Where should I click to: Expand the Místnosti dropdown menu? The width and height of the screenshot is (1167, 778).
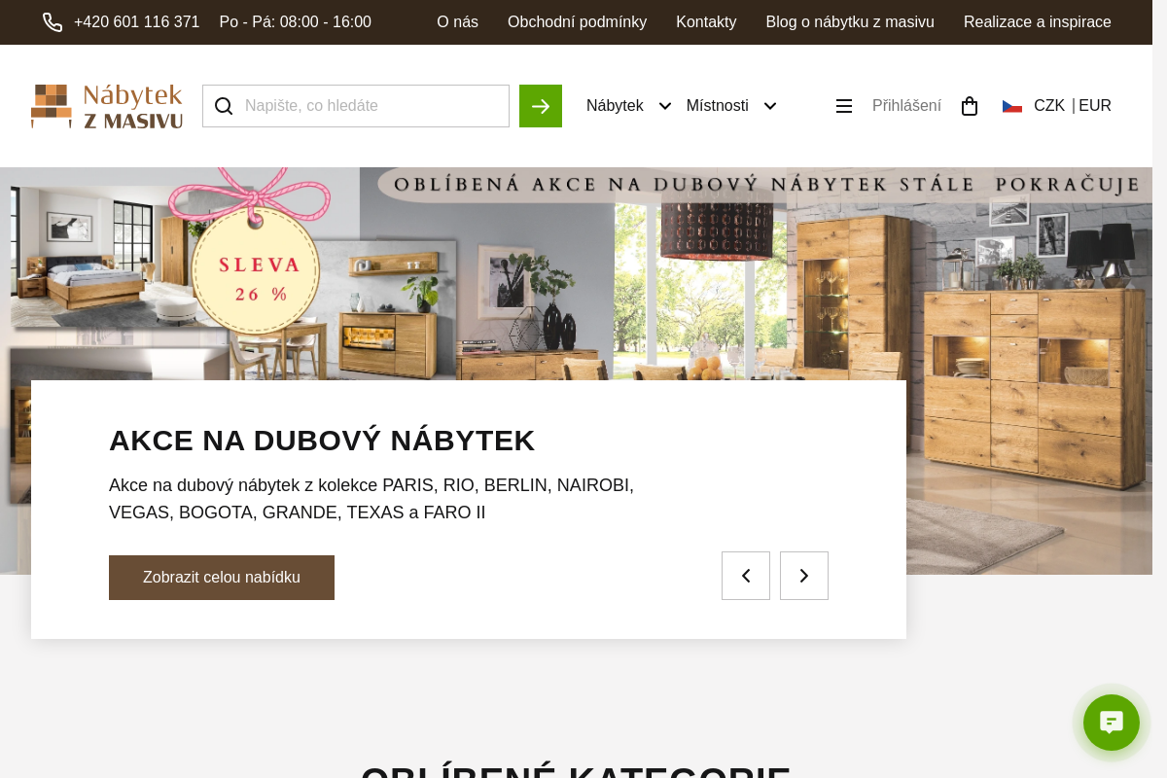pyautogui.click(x=731, y=106)
